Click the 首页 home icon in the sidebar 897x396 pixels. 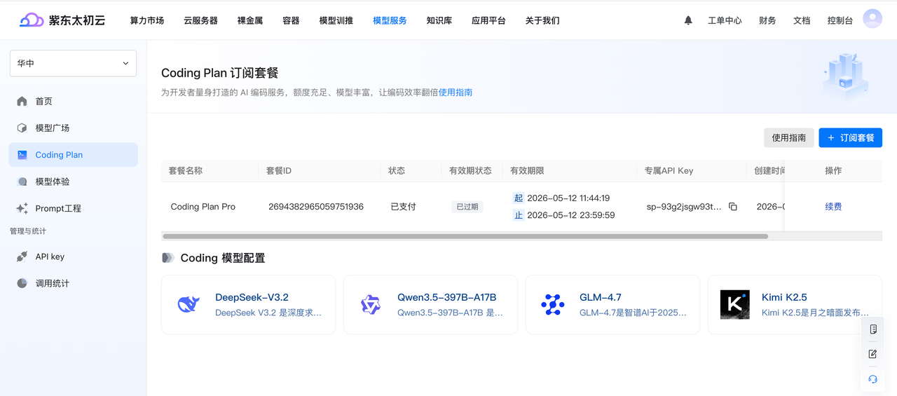22,101
